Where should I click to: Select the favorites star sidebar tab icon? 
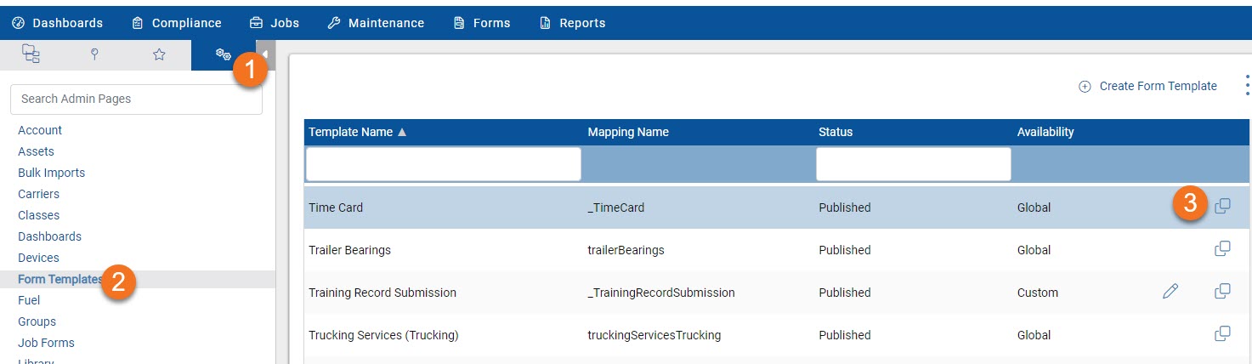[159, 54]
